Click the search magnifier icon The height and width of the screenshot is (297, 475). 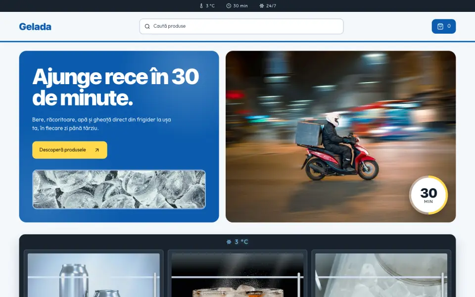click(x=147, y=26)
